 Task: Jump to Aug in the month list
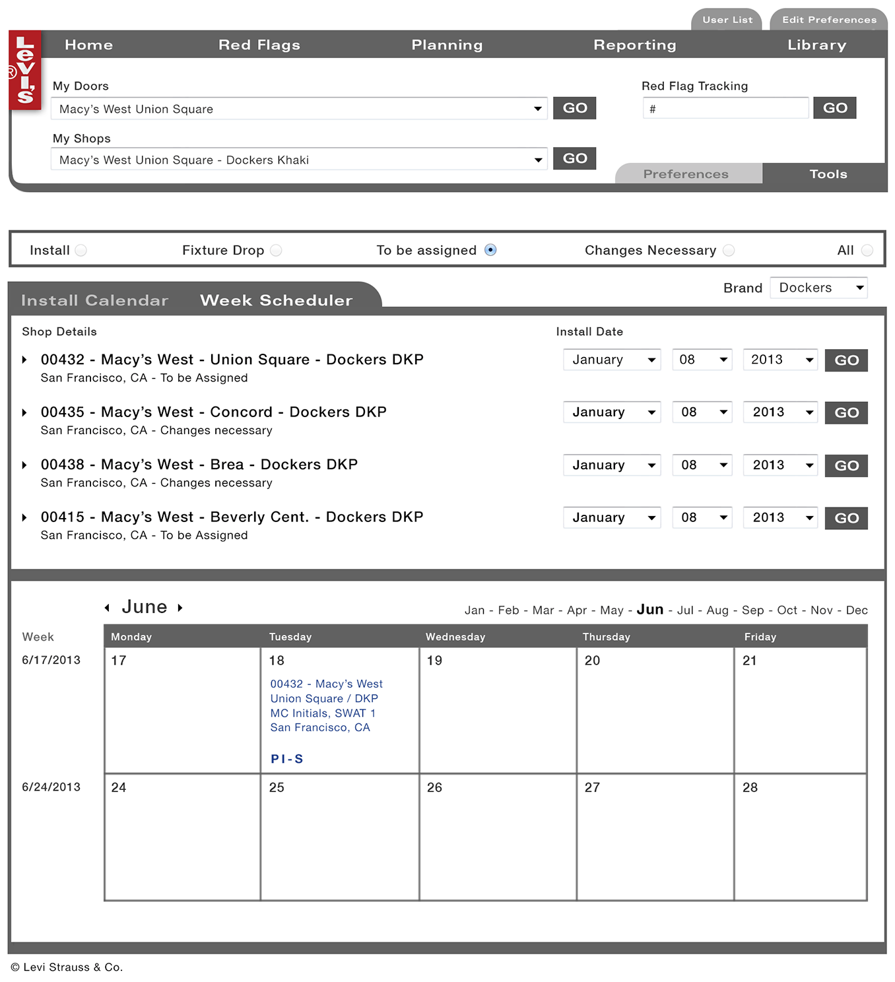pos(717,610)
